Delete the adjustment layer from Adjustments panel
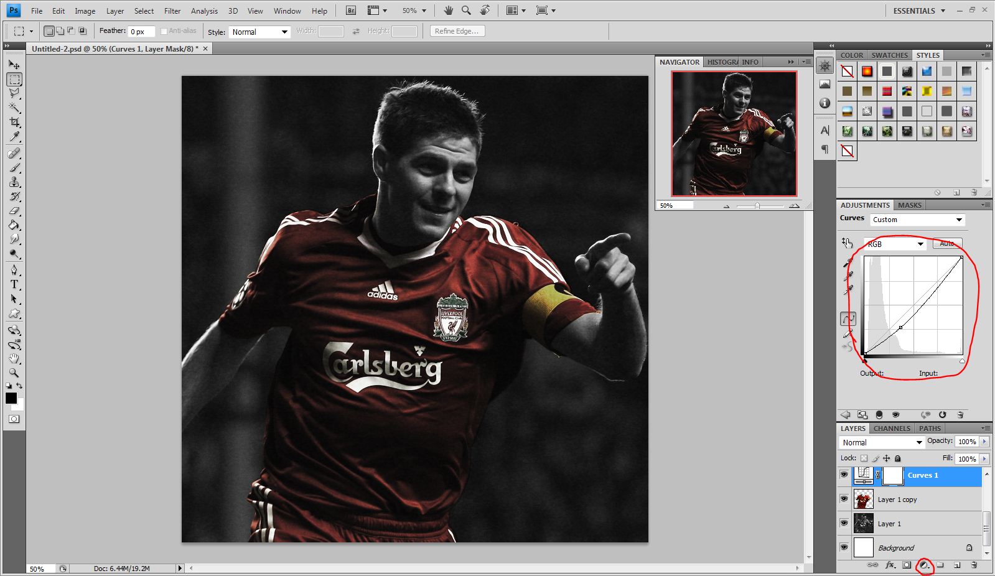995x576 pixels. (x=960, y=415)
